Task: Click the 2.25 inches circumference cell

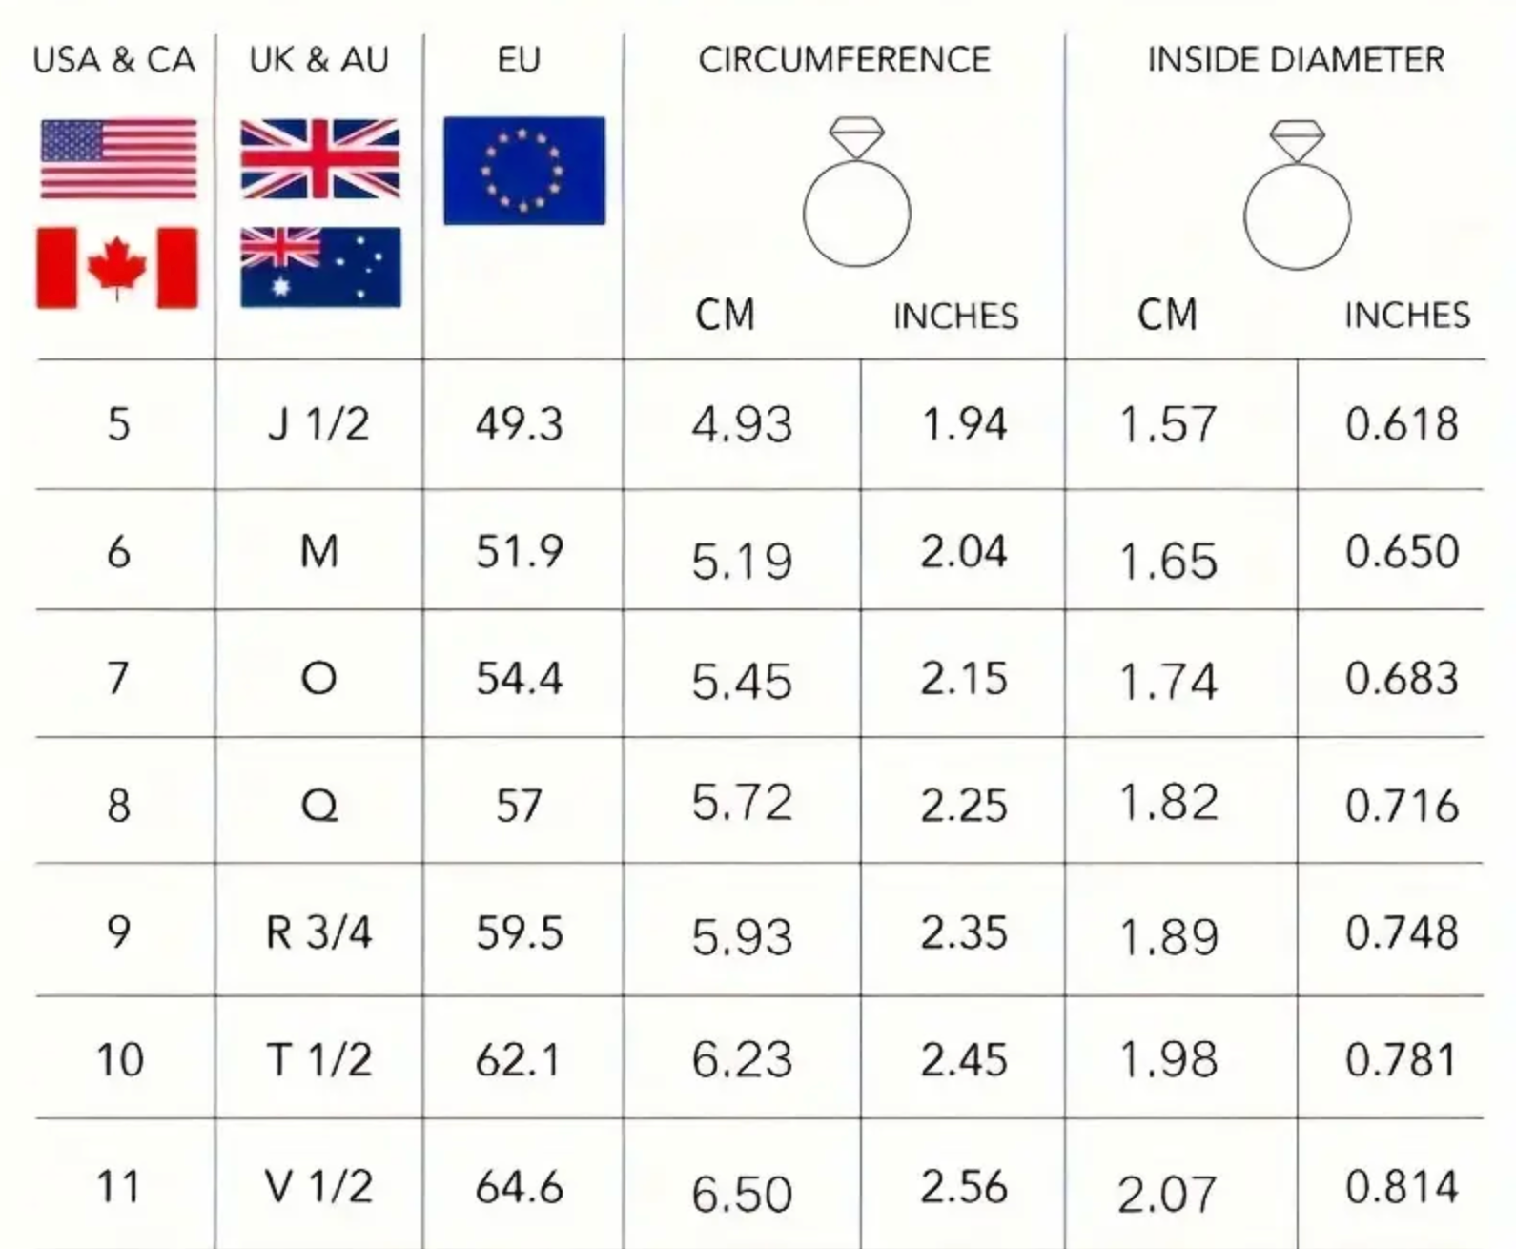Action: pos(963,806)
